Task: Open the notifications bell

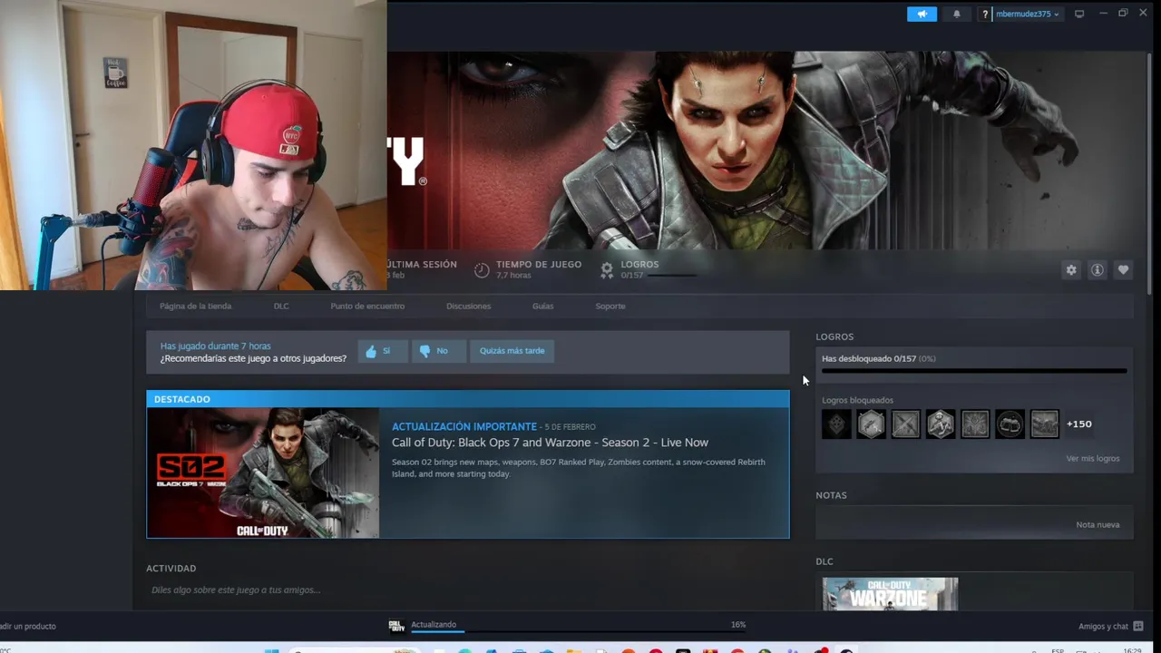Action: [956, 14]
